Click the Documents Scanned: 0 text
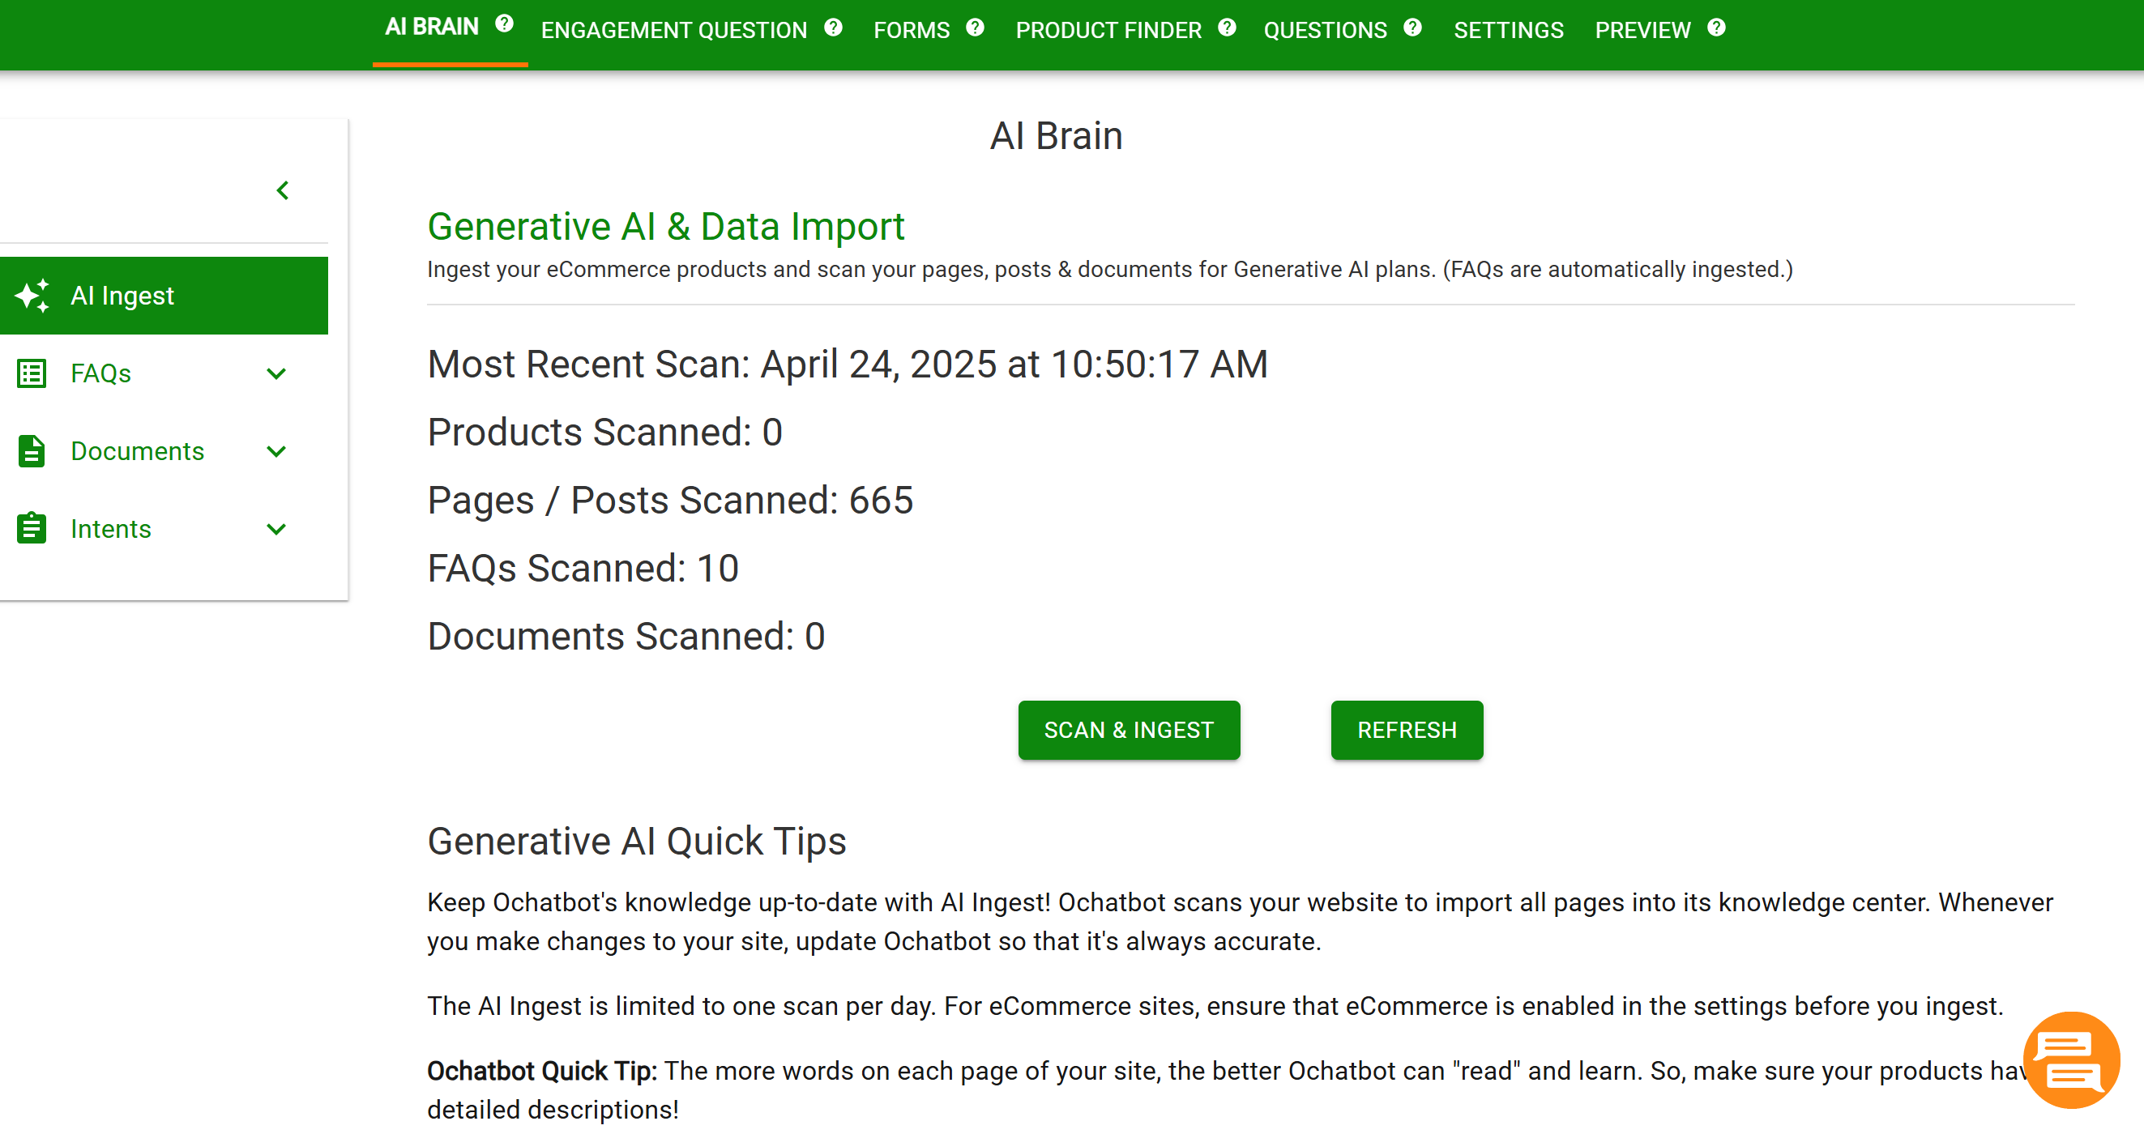Image resolution: width=2144 pixels, height=1134 pixels. pyautogui.click(x=626, y=637)
